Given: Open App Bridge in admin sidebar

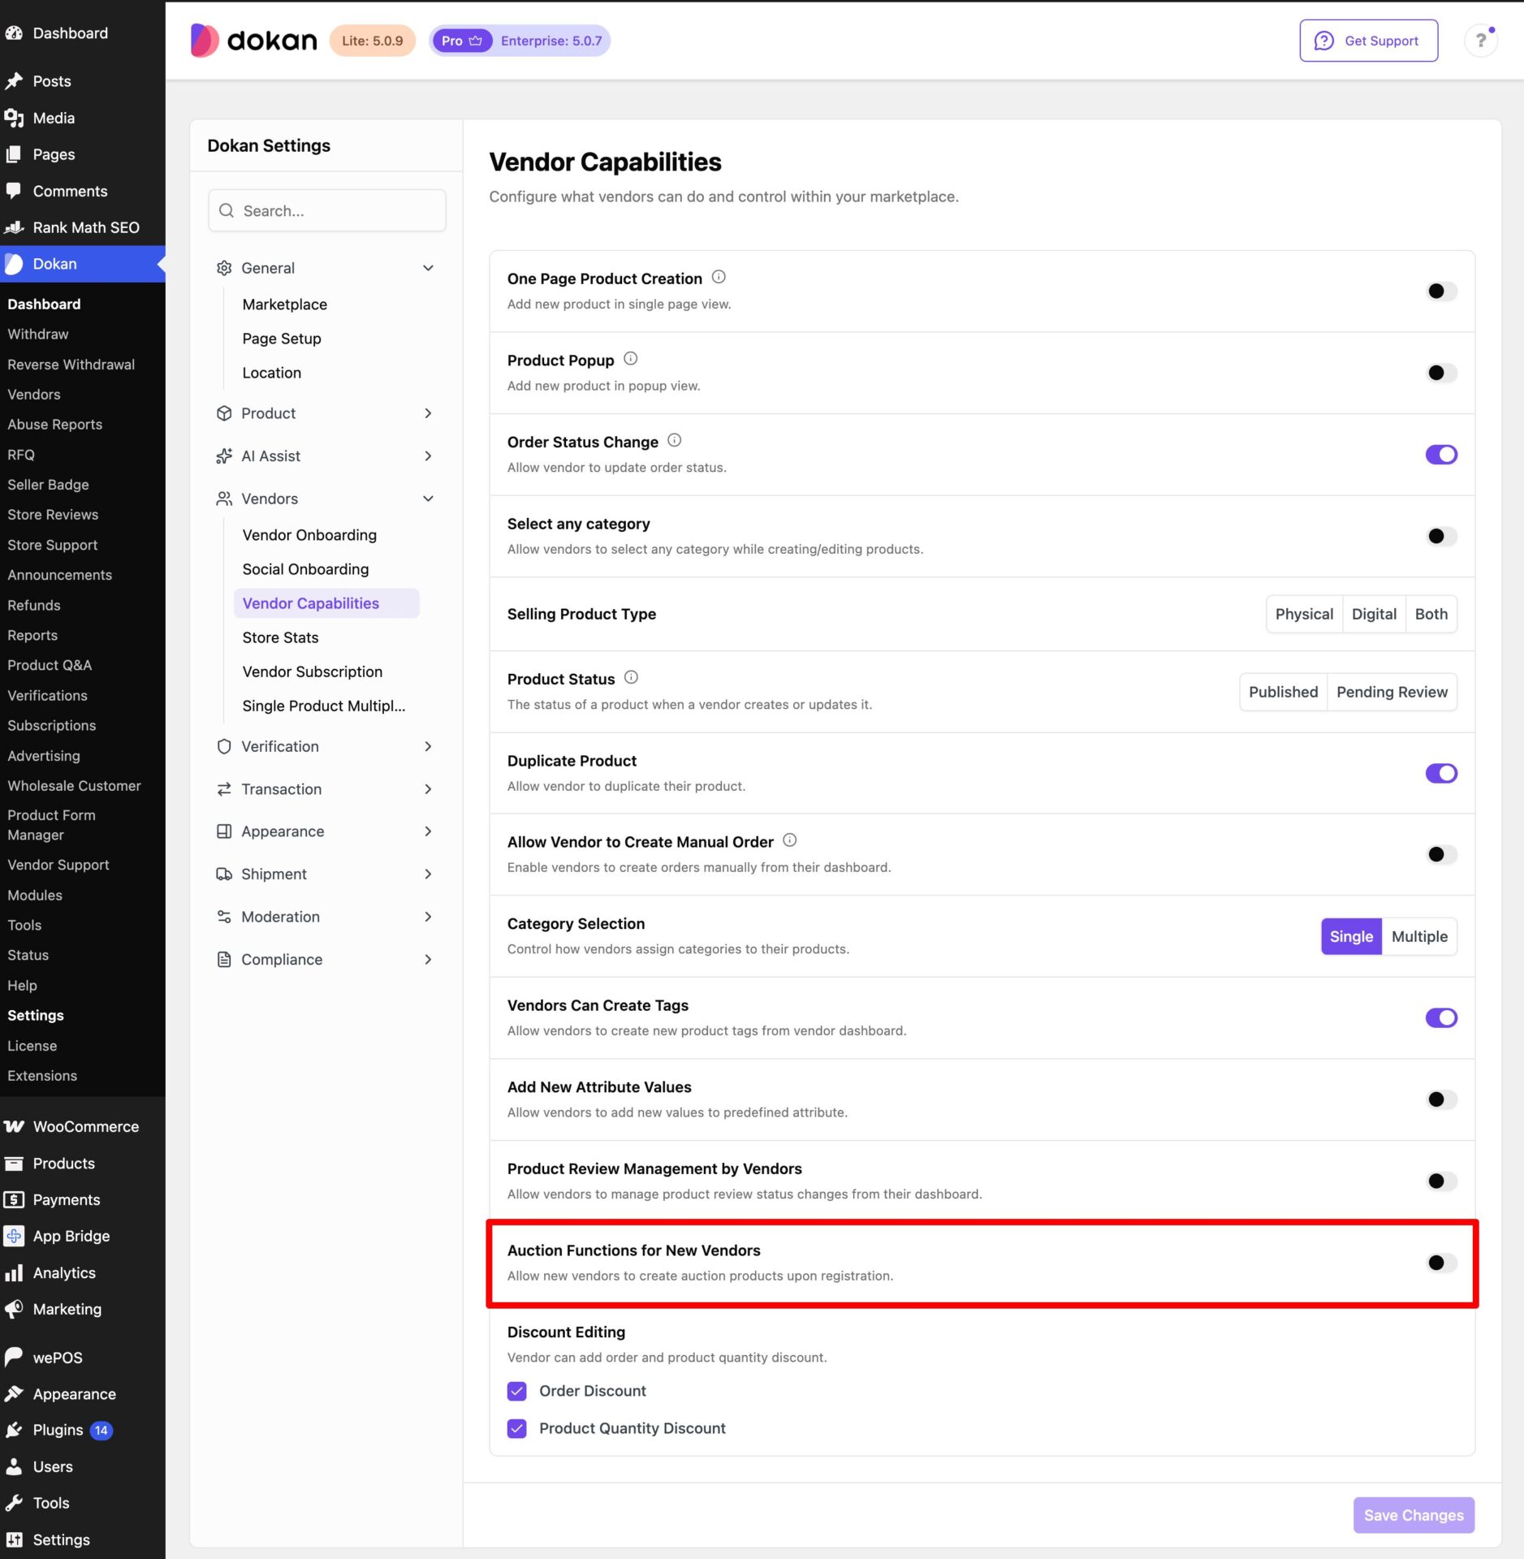Looking at the screenshot, I should (x=82, y=1236).
